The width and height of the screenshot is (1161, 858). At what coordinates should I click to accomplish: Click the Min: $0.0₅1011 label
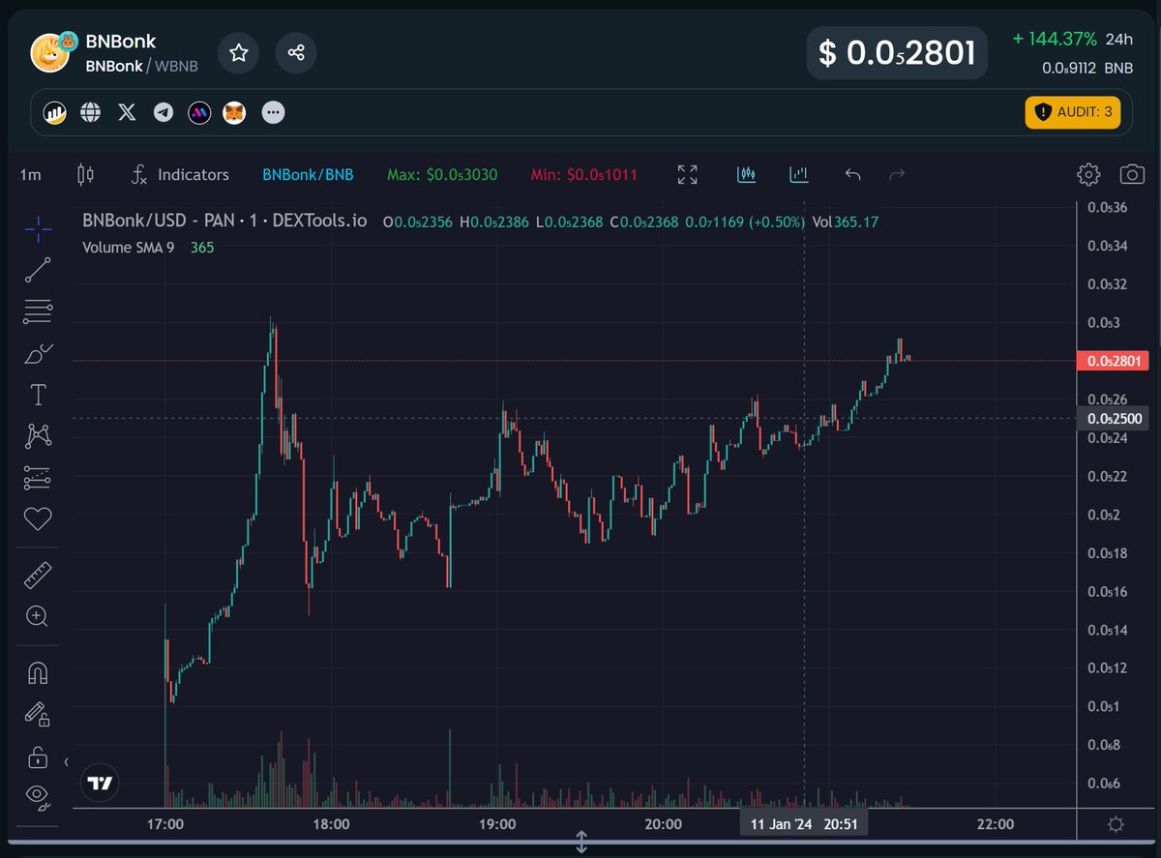pyautogui.click(x=583, y=175)
